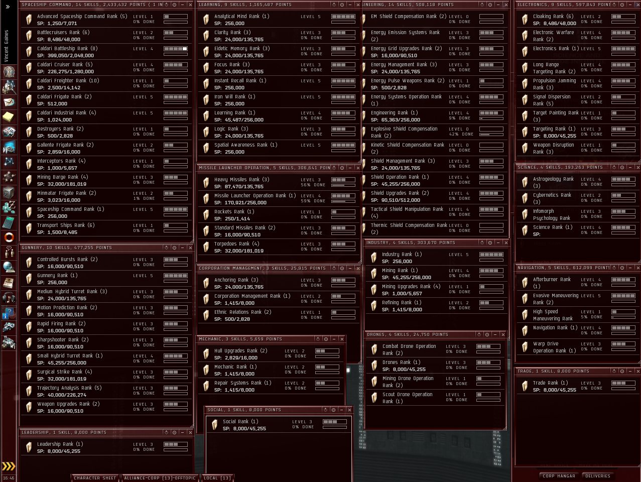Click the skill book icon for Engineering
Screen dimensions: 641x482
[365, 116]
